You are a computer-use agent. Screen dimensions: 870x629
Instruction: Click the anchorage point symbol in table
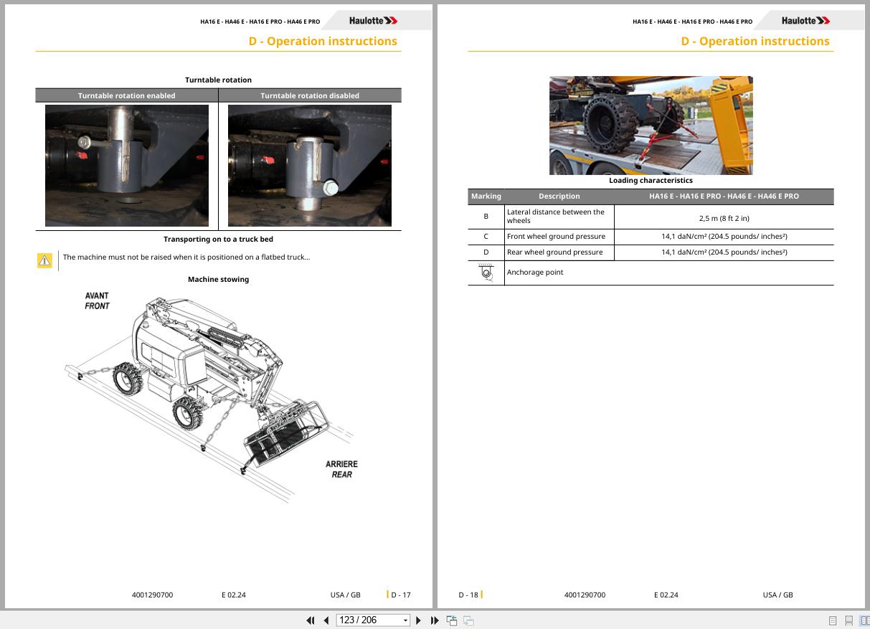(x=486, y=273)
